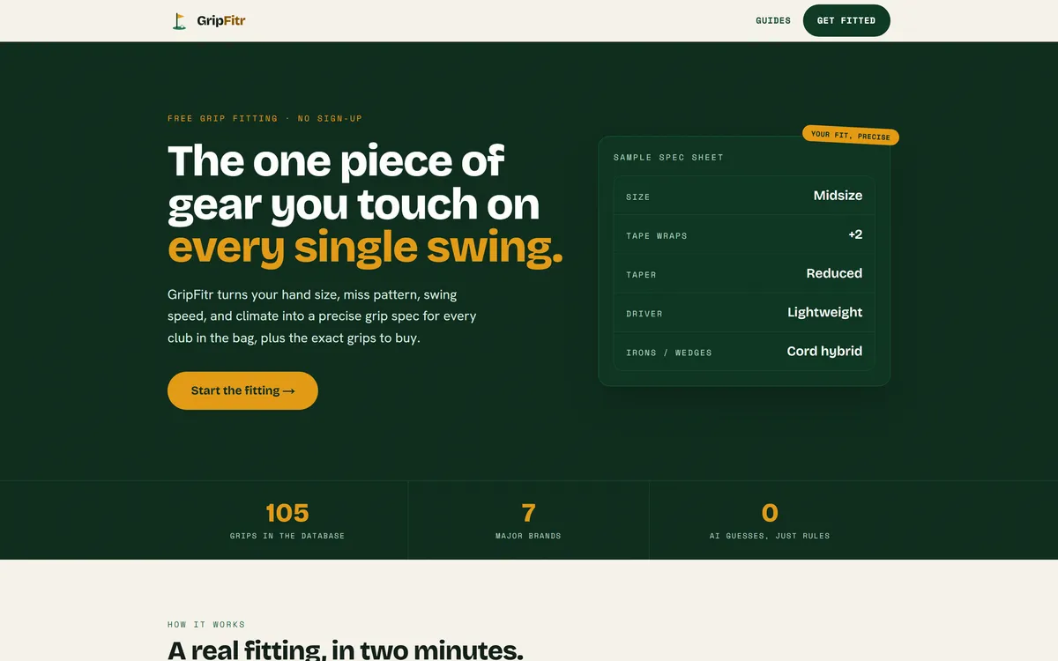The width and height of the screenshot is (1058, 661).
Task: Click Grips in the Database label
Action: [x=287, y=536]
